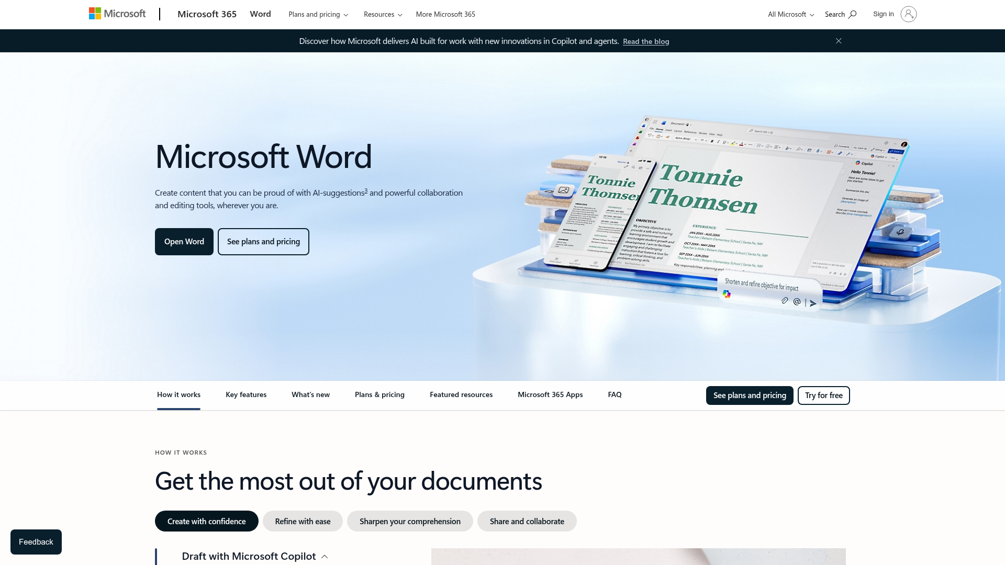Open Microsoft 365 Apps section
1005x565 pixels.
click(550, 395)
